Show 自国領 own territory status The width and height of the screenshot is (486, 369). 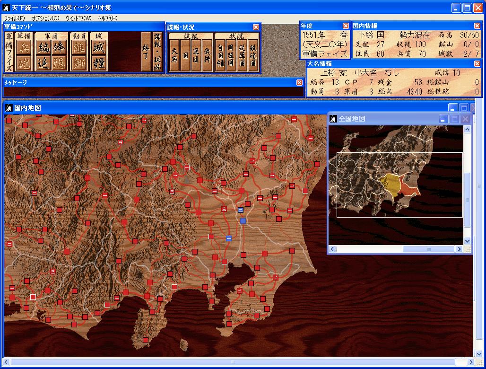(220, 55)
